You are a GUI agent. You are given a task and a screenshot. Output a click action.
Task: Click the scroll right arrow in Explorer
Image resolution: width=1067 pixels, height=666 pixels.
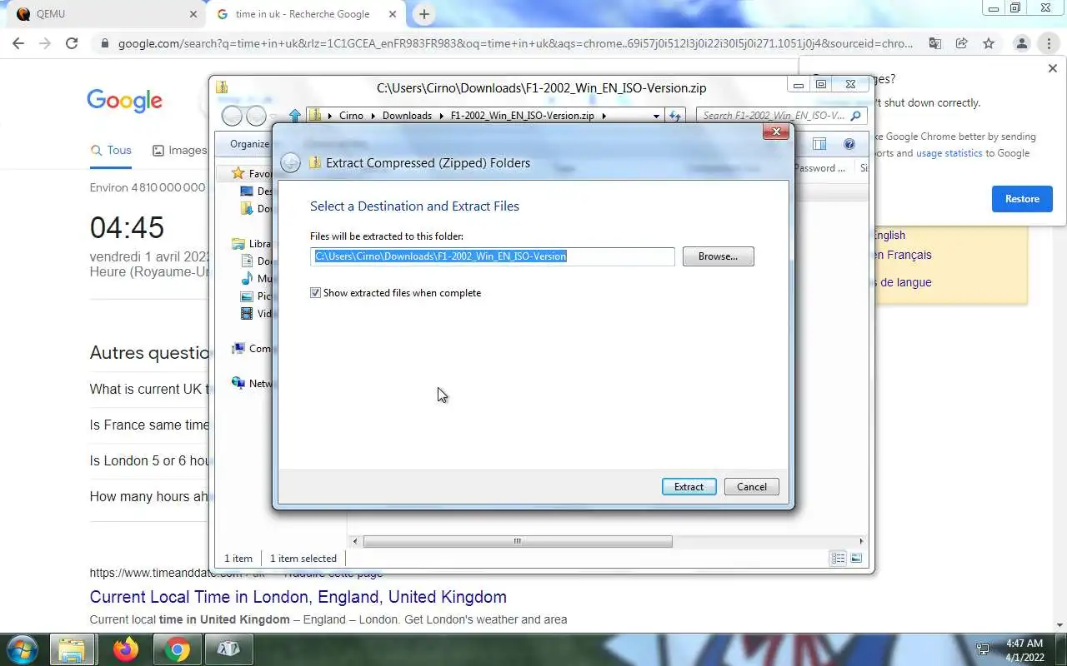click(861, 541)
